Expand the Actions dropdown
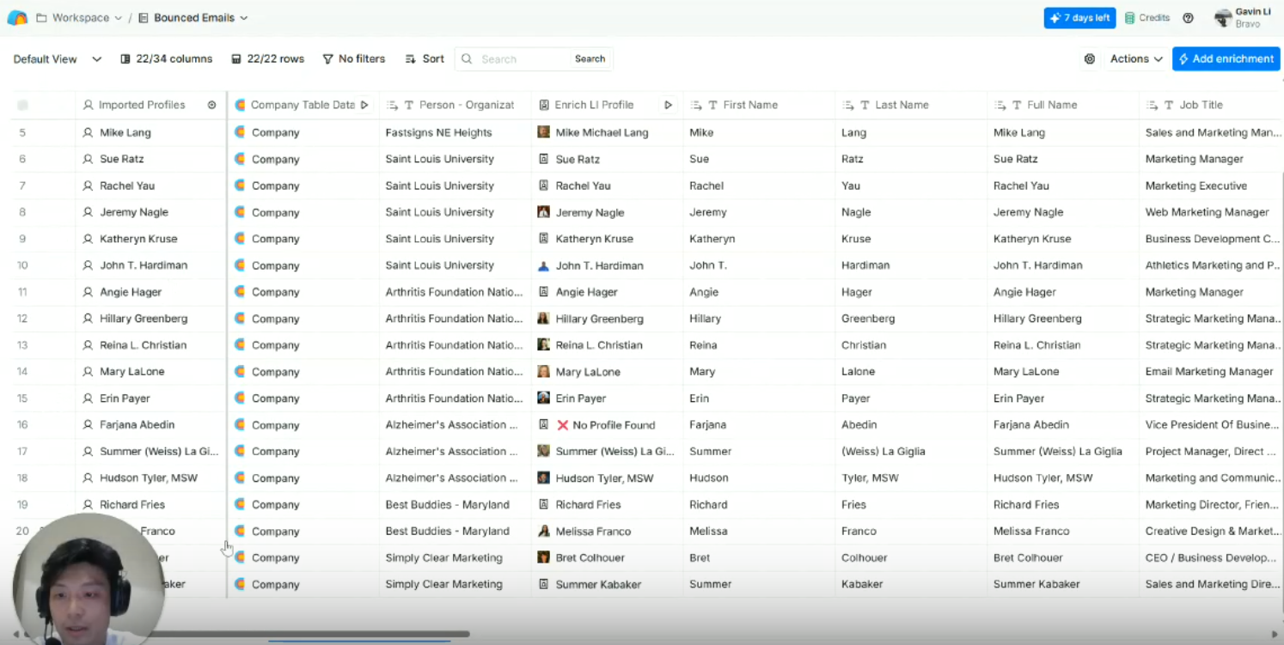 1136,59
